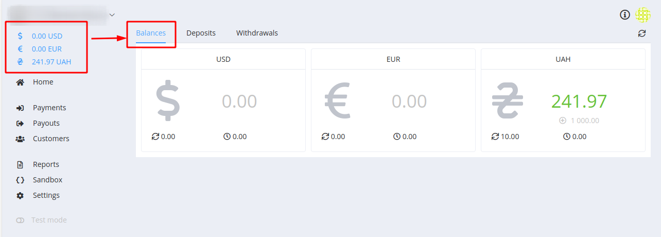This screenshot has height=237, width=661.
Task: Click the UAH card's 241.97 amount
Action: 579,101
